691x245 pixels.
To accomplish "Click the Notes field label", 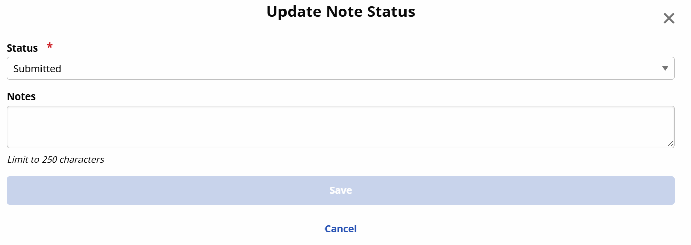I will point(21,96).
